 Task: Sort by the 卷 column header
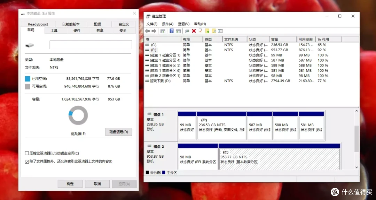pos(163,40)
